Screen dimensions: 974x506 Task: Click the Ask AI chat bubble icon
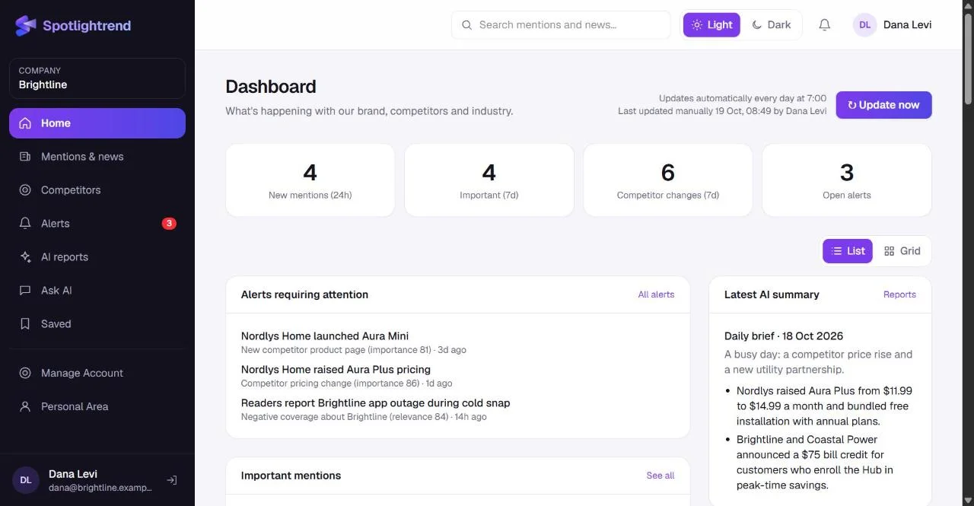pos(25,291)
